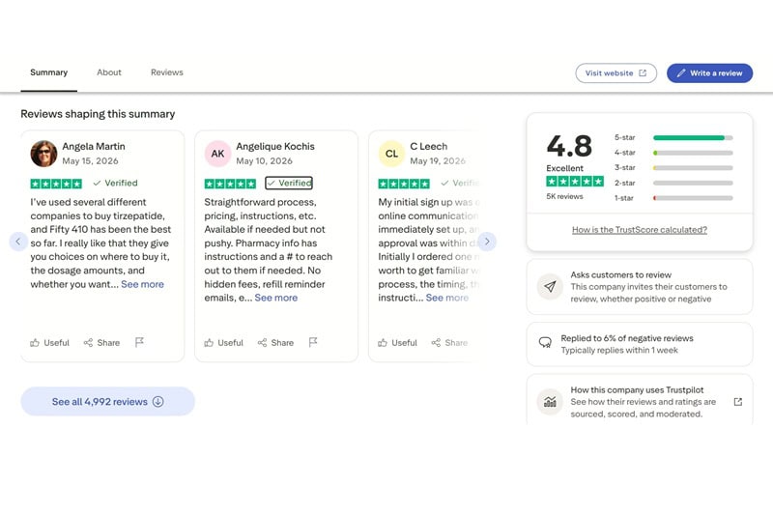This screenshot has width=773, height=515.
Task: Expand Angela Martin's review with See more
Action: [142, 284]
